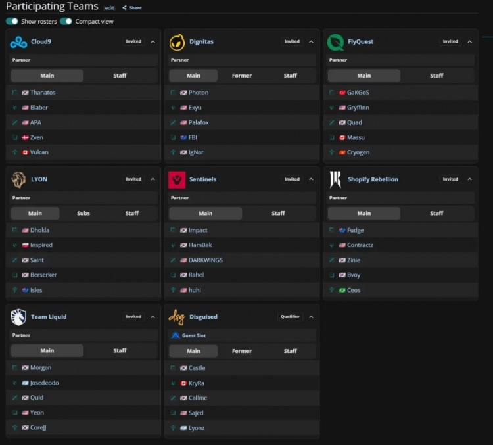Open player Gryffinn's page
This screenshot has height=445, width=493.
click(358, 108)
